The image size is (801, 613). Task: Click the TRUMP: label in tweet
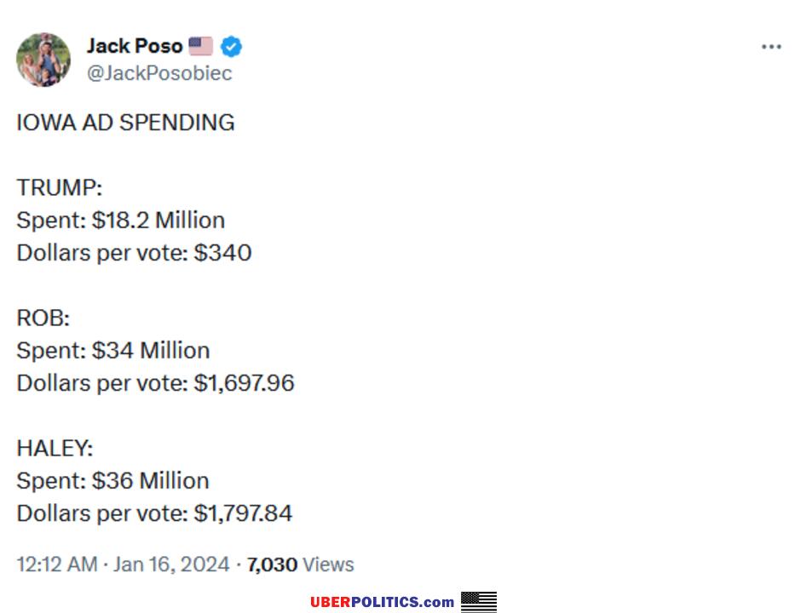pyautogui.click(x=60, y=187)
